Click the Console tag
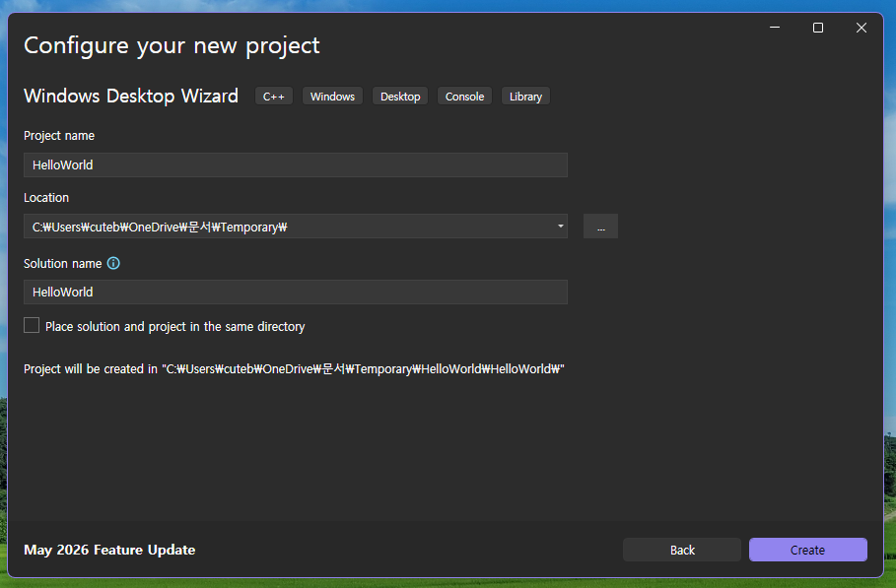Screen dimensions: 896x588 point(464,97)
